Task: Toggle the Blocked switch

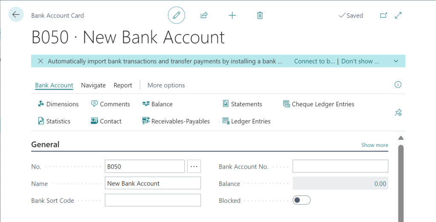Action: [x=301, y=200]
